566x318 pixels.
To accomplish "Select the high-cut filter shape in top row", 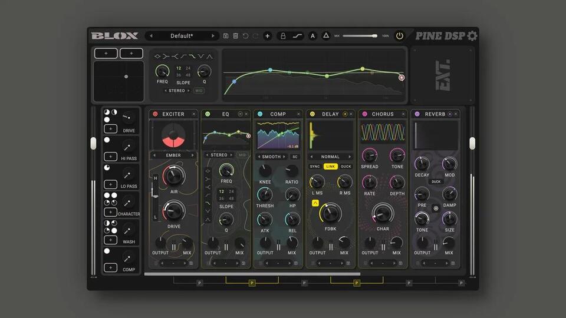I will click(x=192, y=57).
